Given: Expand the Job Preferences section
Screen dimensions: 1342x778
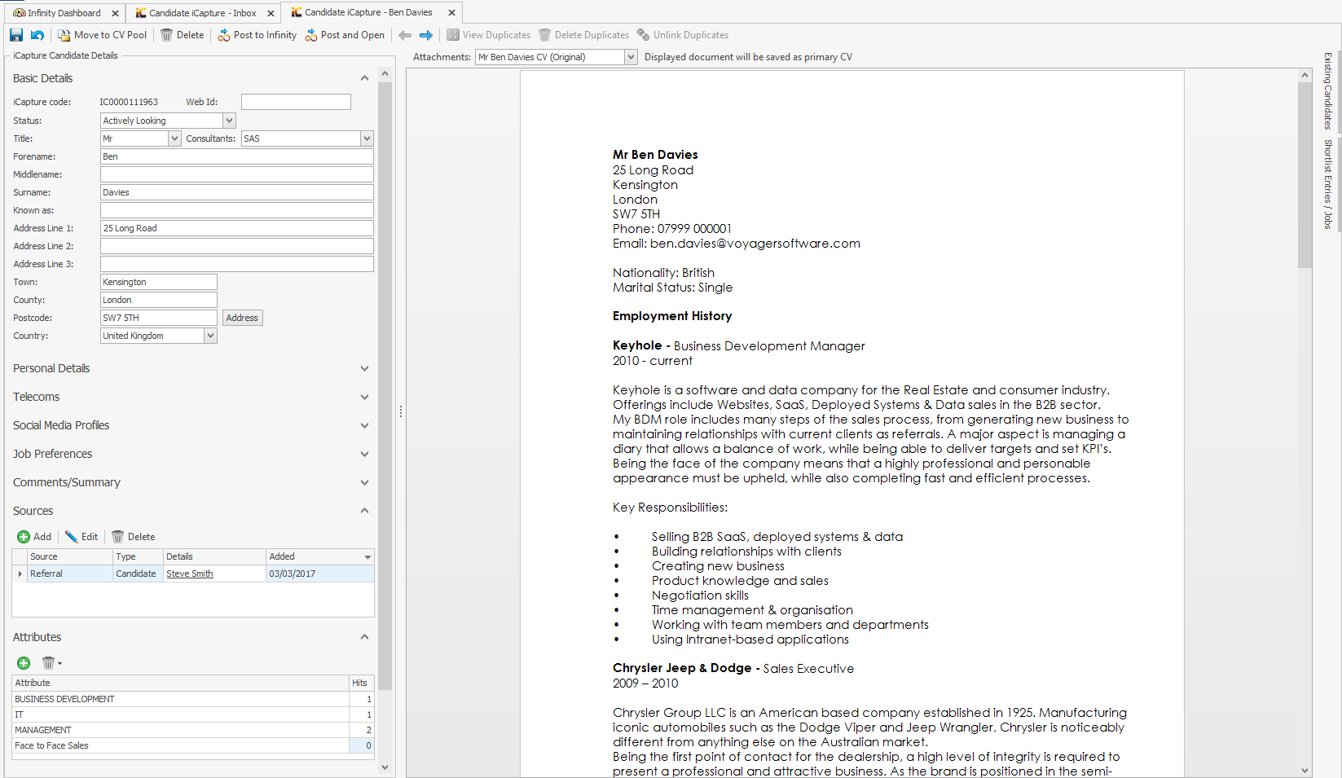Looking at the screenshot, I should 364,454.
